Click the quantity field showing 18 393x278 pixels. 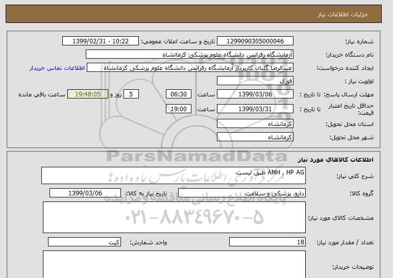tap(267, 242)
